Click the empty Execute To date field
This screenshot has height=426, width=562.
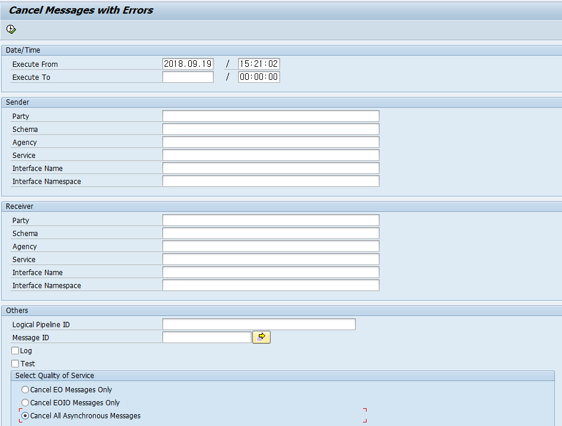[x=188, y=76]
